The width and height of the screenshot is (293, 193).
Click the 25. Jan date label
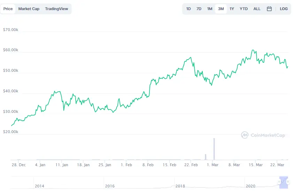[x=105, y=165]
